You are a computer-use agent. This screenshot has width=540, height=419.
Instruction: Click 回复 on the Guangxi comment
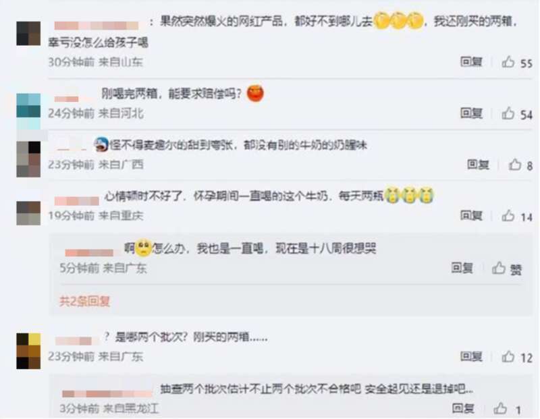click(x=478, y=164)
